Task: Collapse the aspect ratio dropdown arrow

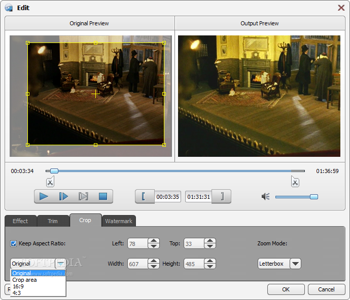Action: pyautogui.click(x=60, y=264)
